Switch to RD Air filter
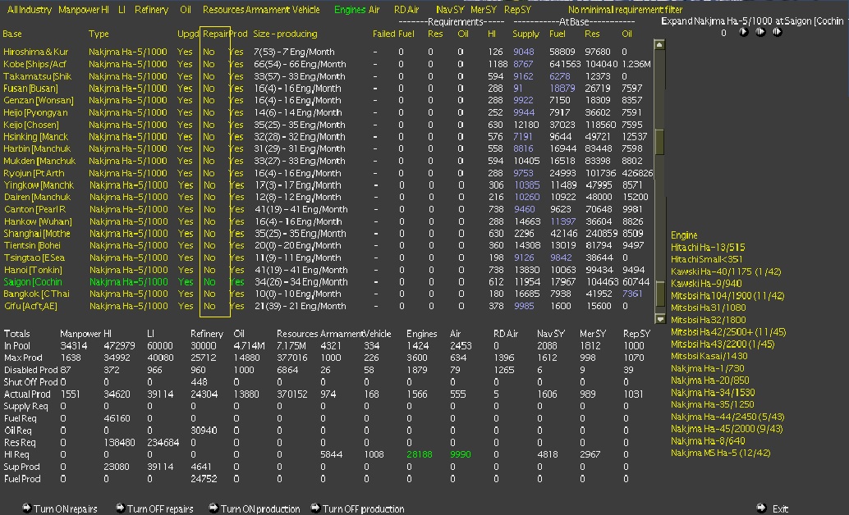849x515 pixels. 406,10
